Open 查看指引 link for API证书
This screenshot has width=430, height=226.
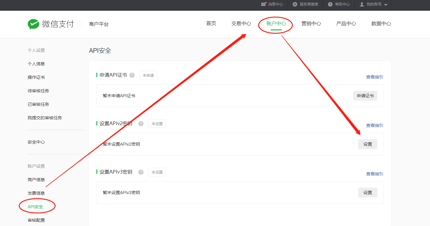tap(374, 77)
